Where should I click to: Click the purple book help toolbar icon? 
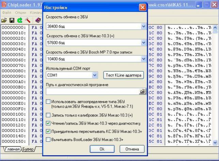[38, 20]
